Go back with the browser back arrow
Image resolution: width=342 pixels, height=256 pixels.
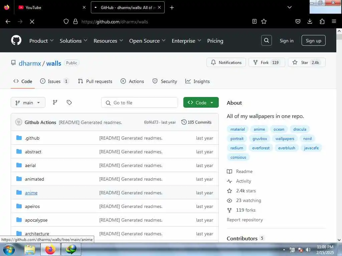8,22
